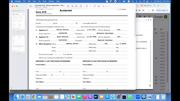Open Telegram from the Dock
This screenshot has width=180, height=101.
tap(113, 97)
